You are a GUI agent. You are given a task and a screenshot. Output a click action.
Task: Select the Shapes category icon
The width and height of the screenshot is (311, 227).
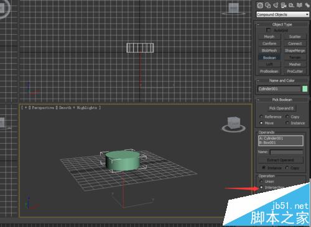coord(268,6)
